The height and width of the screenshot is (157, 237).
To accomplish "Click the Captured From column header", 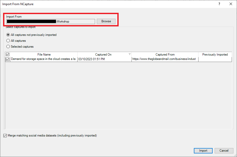I will (x=165, y=54).
